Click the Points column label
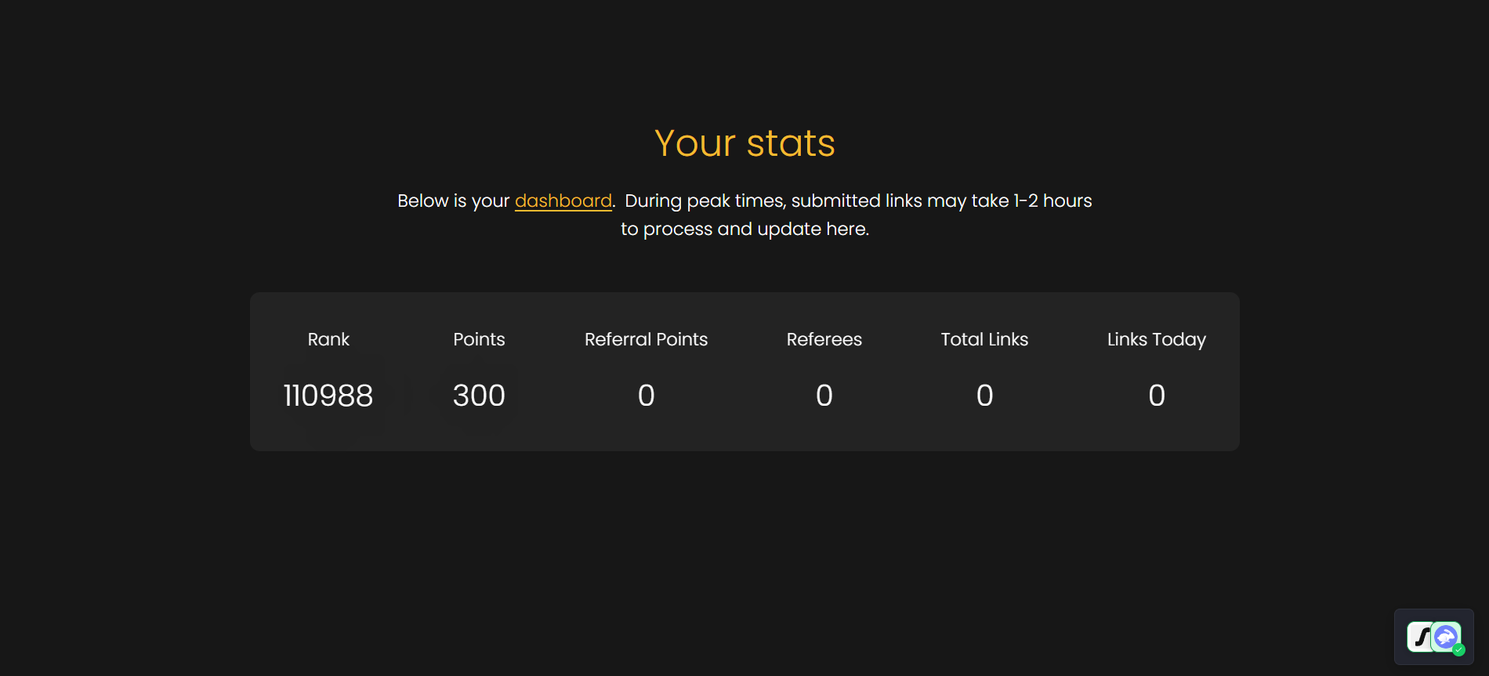 pos(479,339)
